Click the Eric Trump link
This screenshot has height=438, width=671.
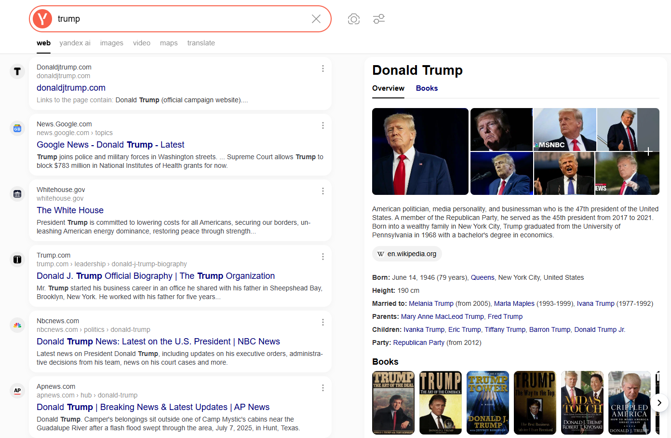[465, 329]
